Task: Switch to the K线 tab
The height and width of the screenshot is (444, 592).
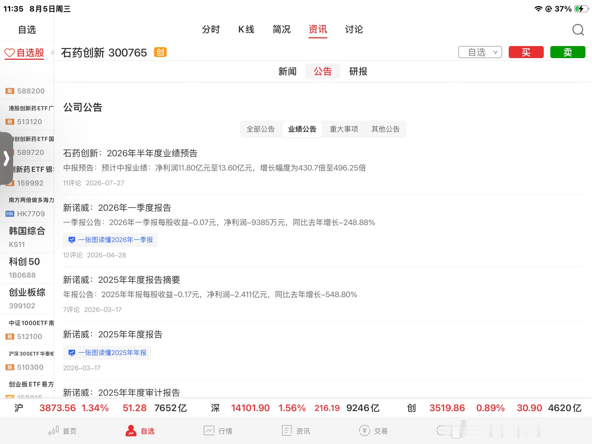Action: [246, 29]
